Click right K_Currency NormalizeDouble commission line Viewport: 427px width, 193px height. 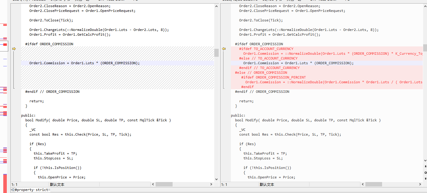pyautogui.click(x=333, y=54)
